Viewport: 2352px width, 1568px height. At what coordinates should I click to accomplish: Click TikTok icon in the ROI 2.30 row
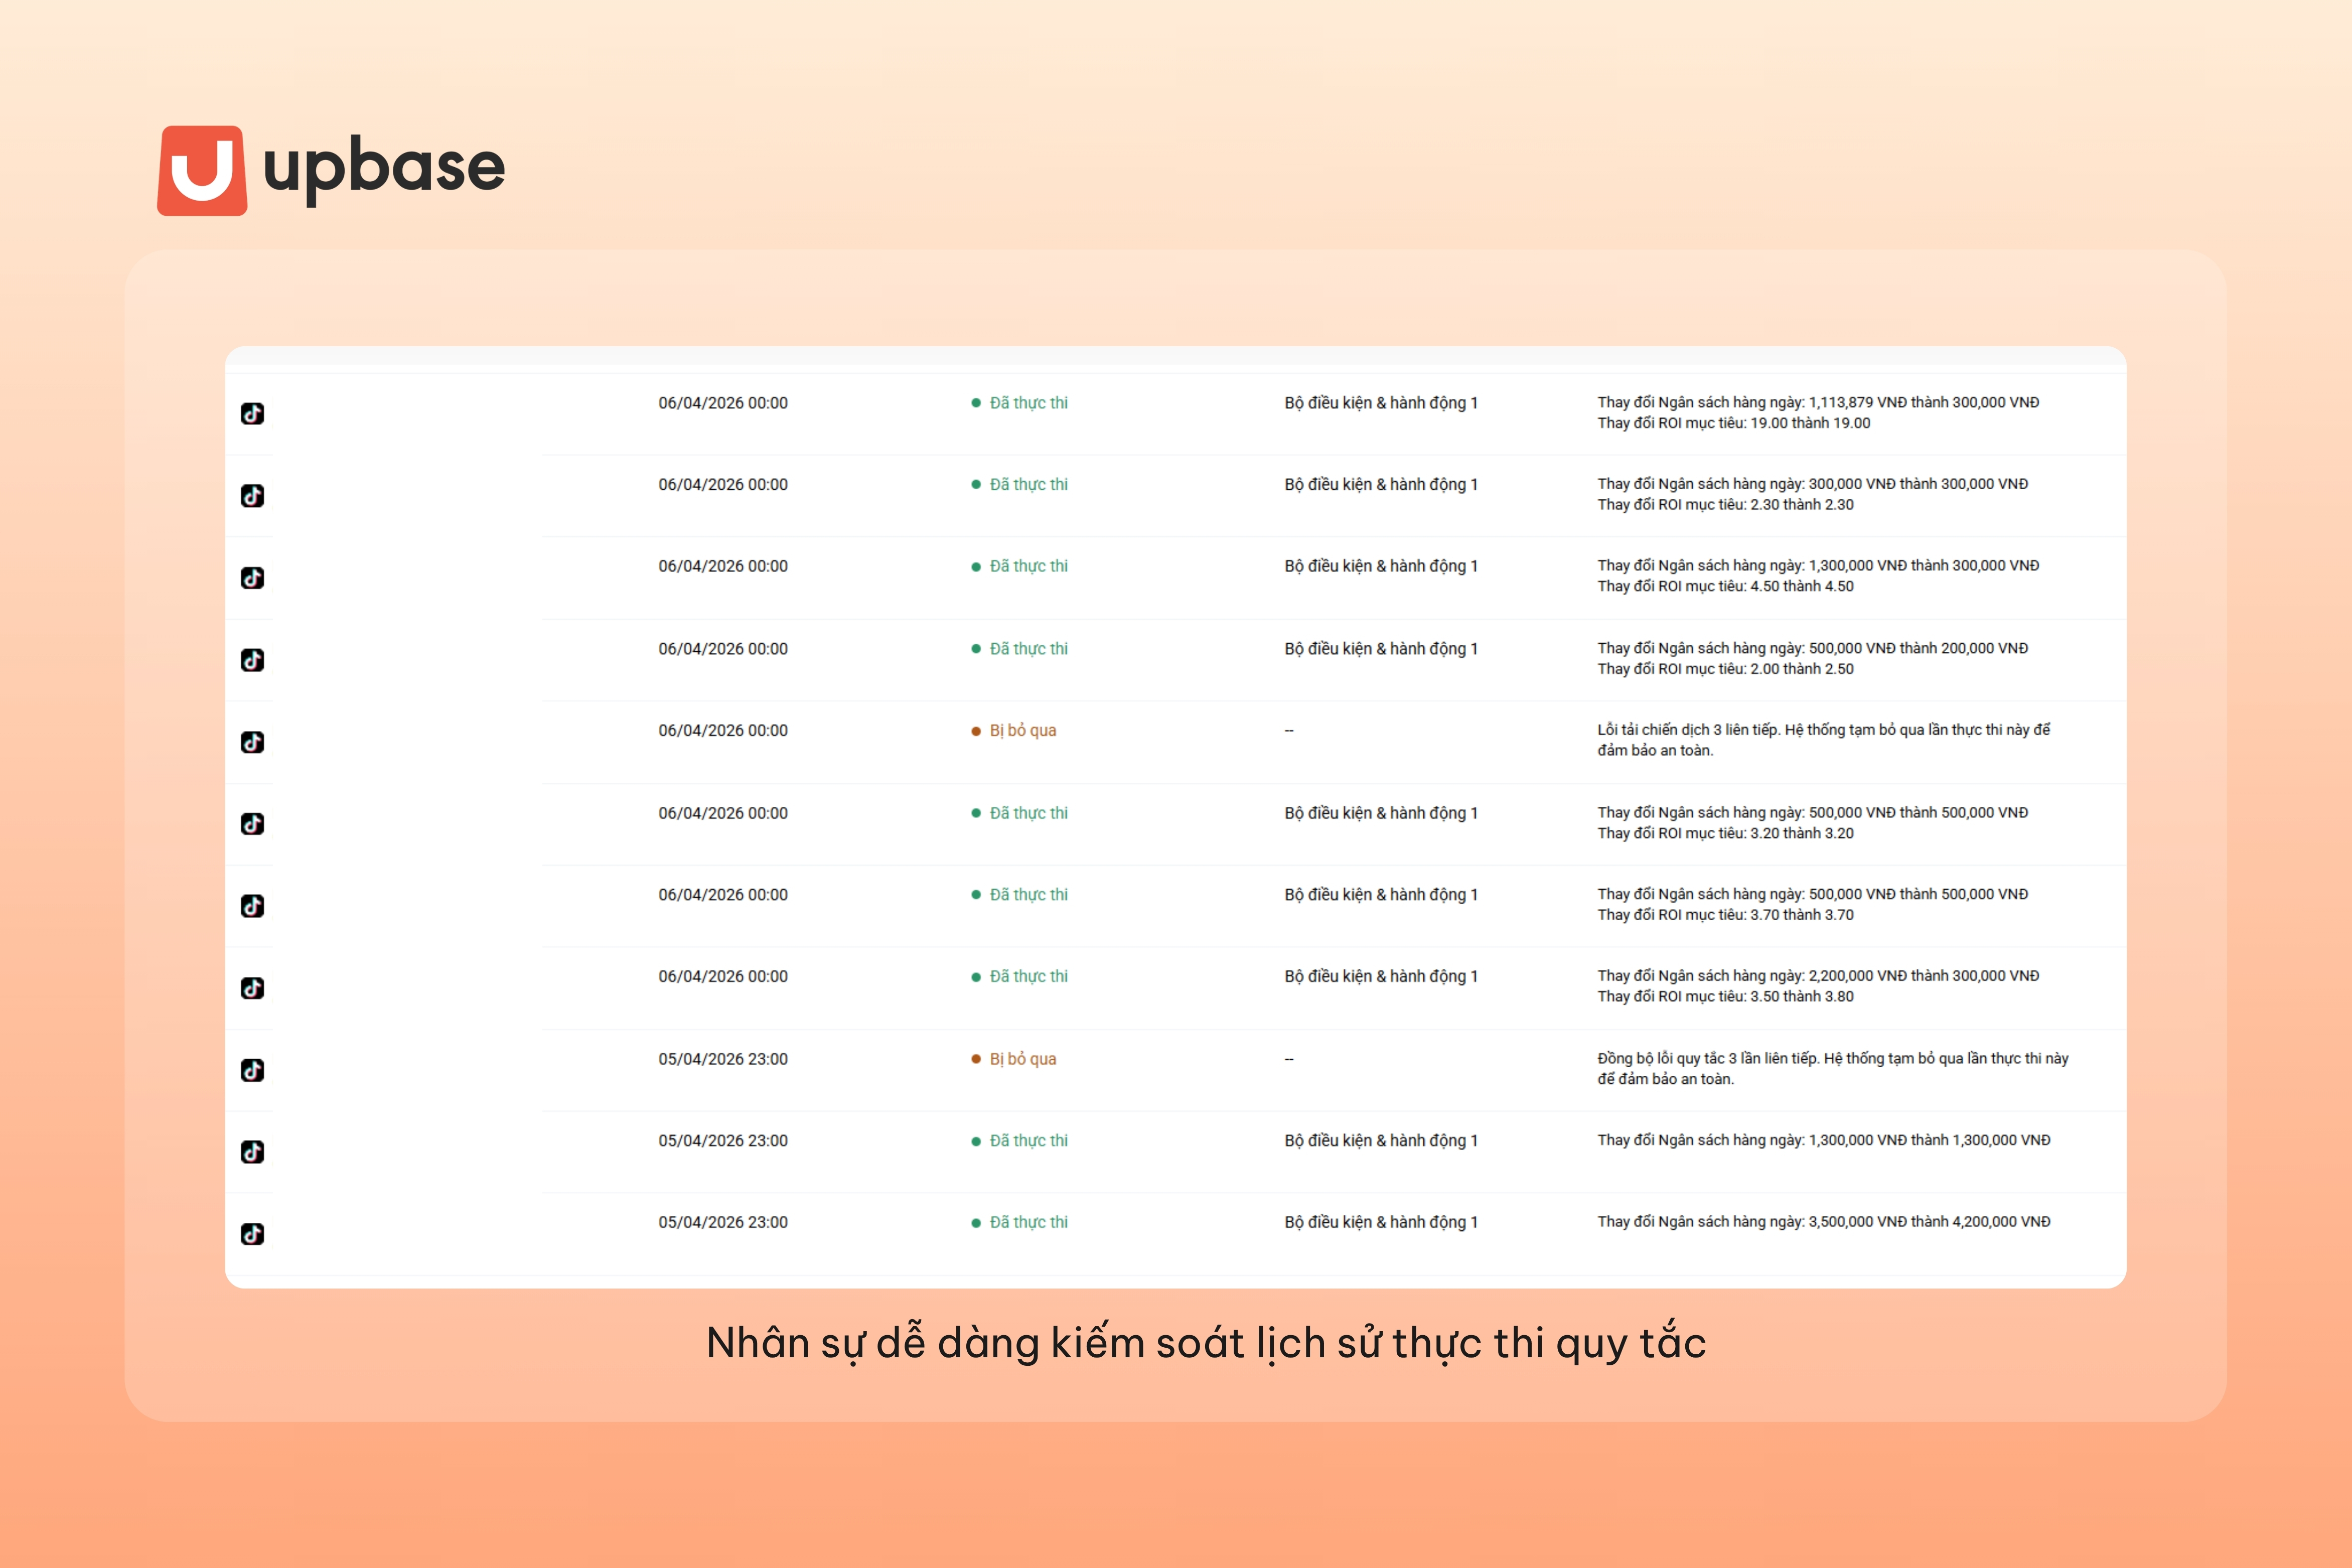click(253, 496)
